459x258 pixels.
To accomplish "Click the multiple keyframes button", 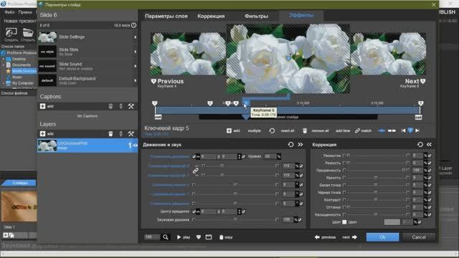I will [x=254, y=130].
